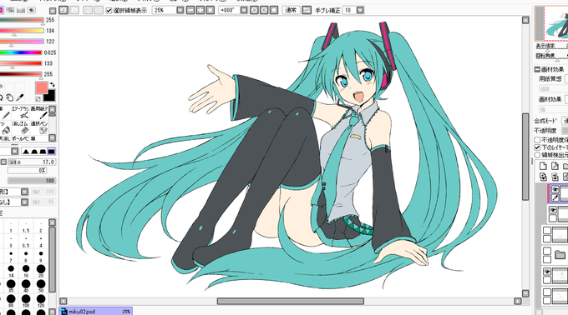Open the brush texture なし dropdown
The height and width of the screenshot is (315, 568).
[24, 202]
